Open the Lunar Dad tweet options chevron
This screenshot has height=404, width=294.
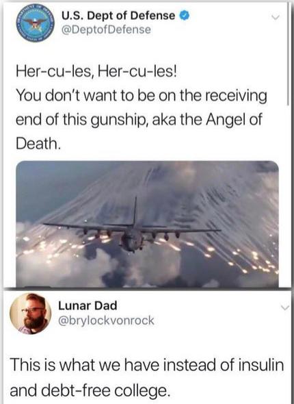point(284,307)
